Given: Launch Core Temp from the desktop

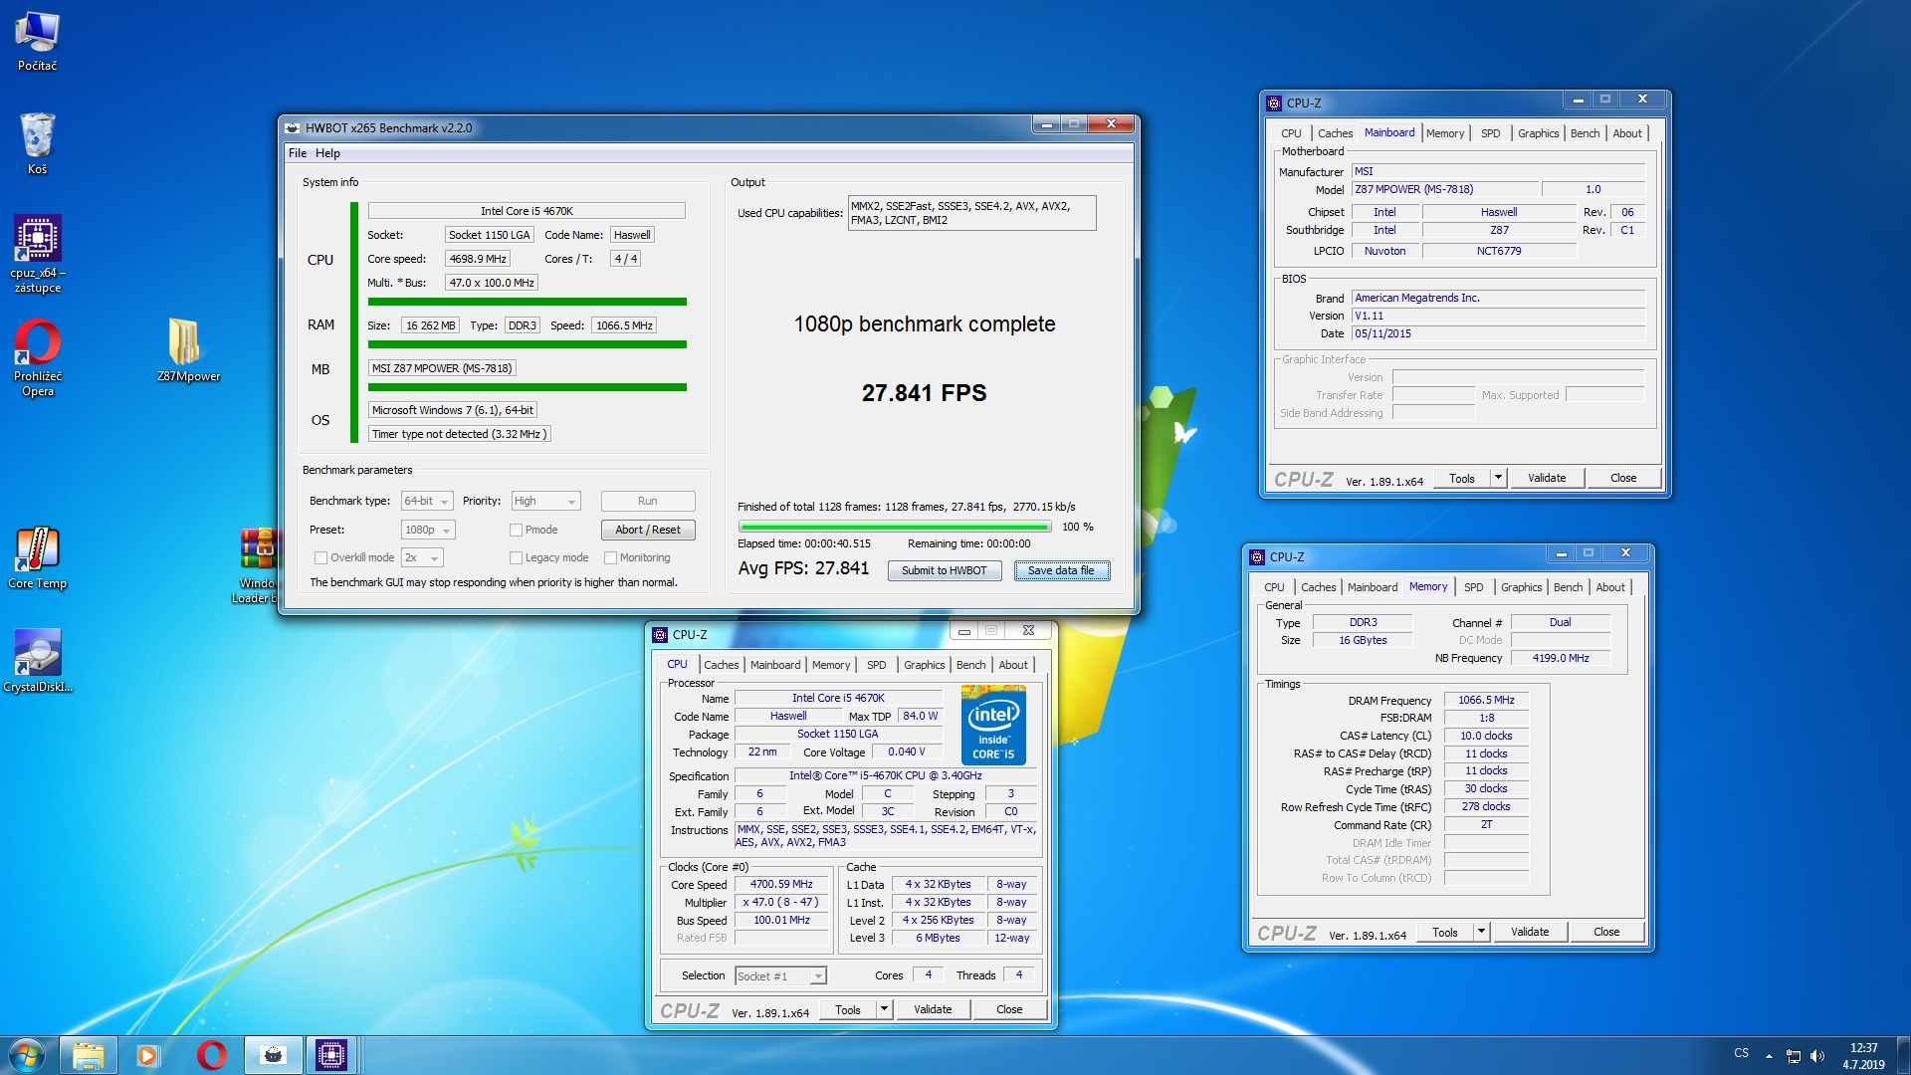Looking at the screenshot, I should [37, 557].
